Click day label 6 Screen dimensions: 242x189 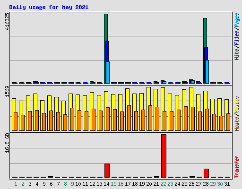[51, 184]
